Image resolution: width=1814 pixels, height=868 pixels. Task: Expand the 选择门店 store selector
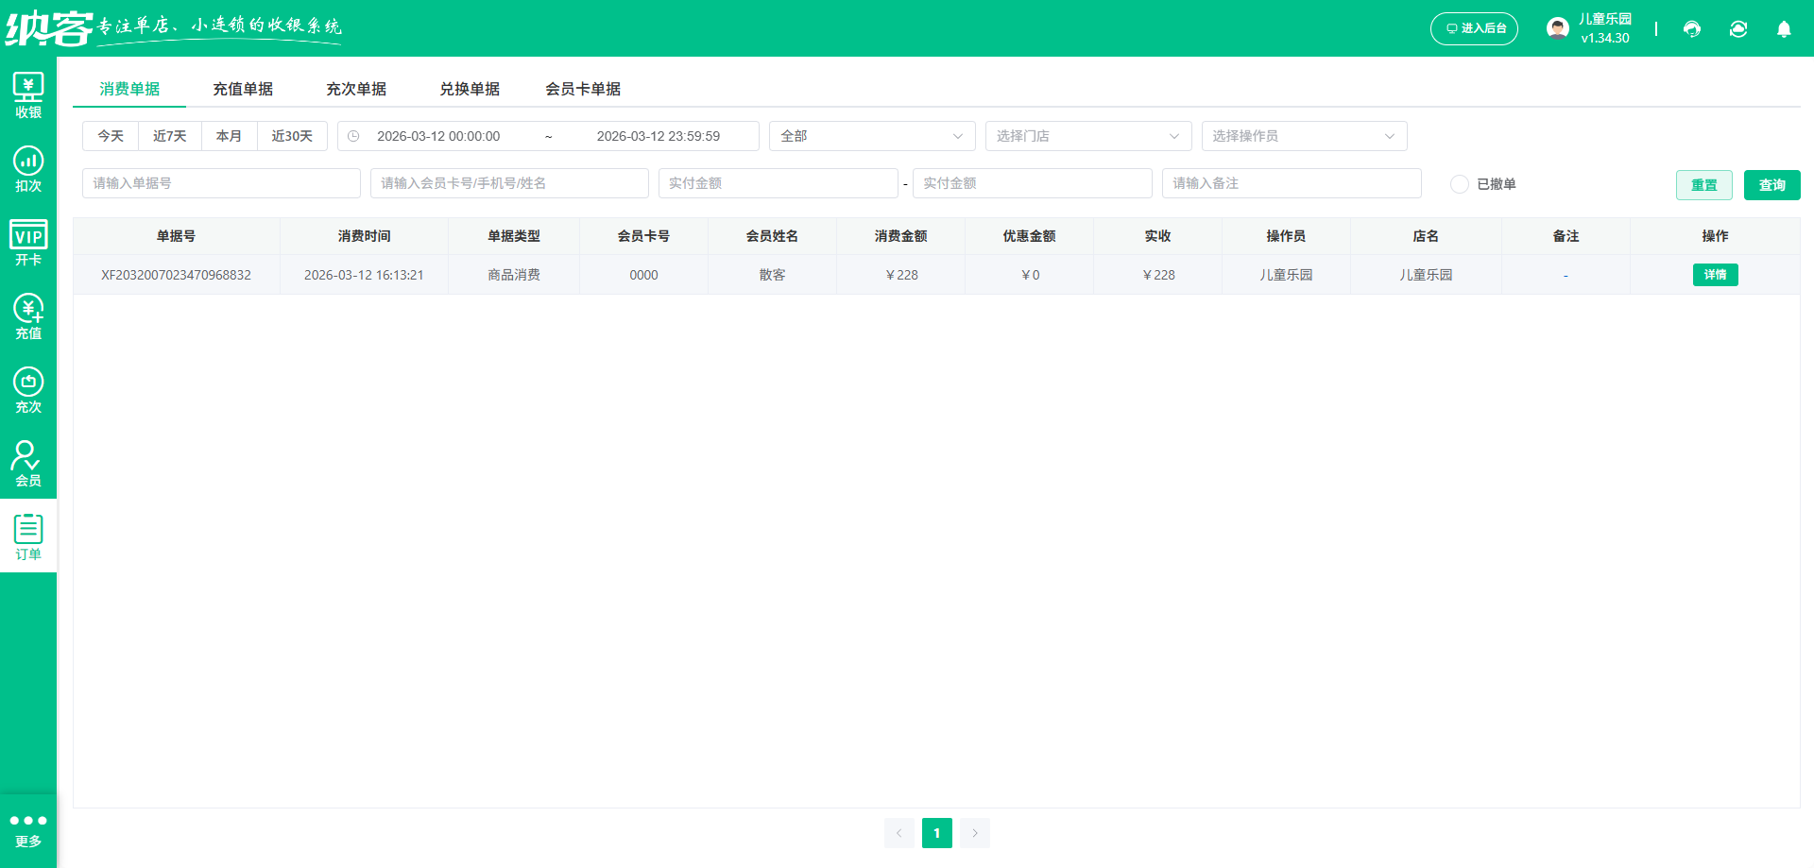point(1087,135)
